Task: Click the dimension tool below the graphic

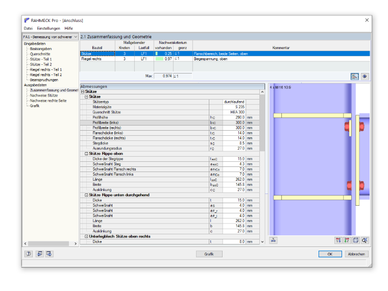Action: (274, 240)
